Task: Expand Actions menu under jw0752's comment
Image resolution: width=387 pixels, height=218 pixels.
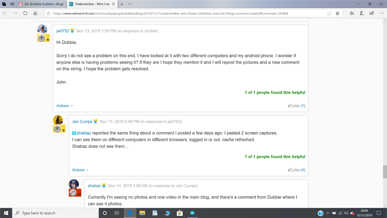Action: (x=64, y=106)
